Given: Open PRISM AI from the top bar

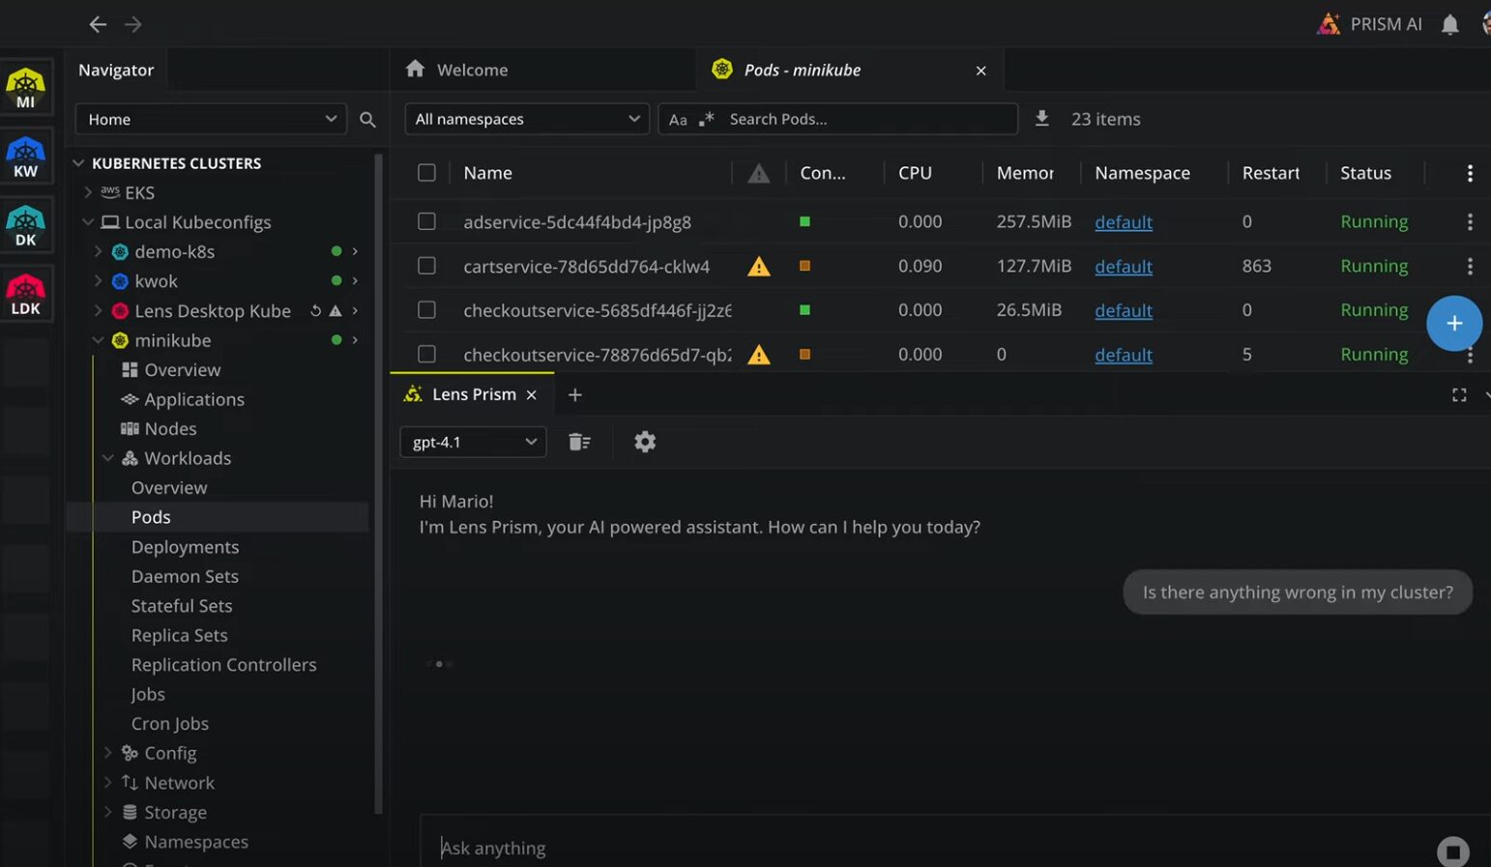Looking at the screenshot, I should point(1369,24).
